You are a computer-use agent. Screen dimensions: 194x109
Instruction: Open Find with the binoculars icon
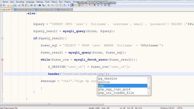[x=40, y=5]
